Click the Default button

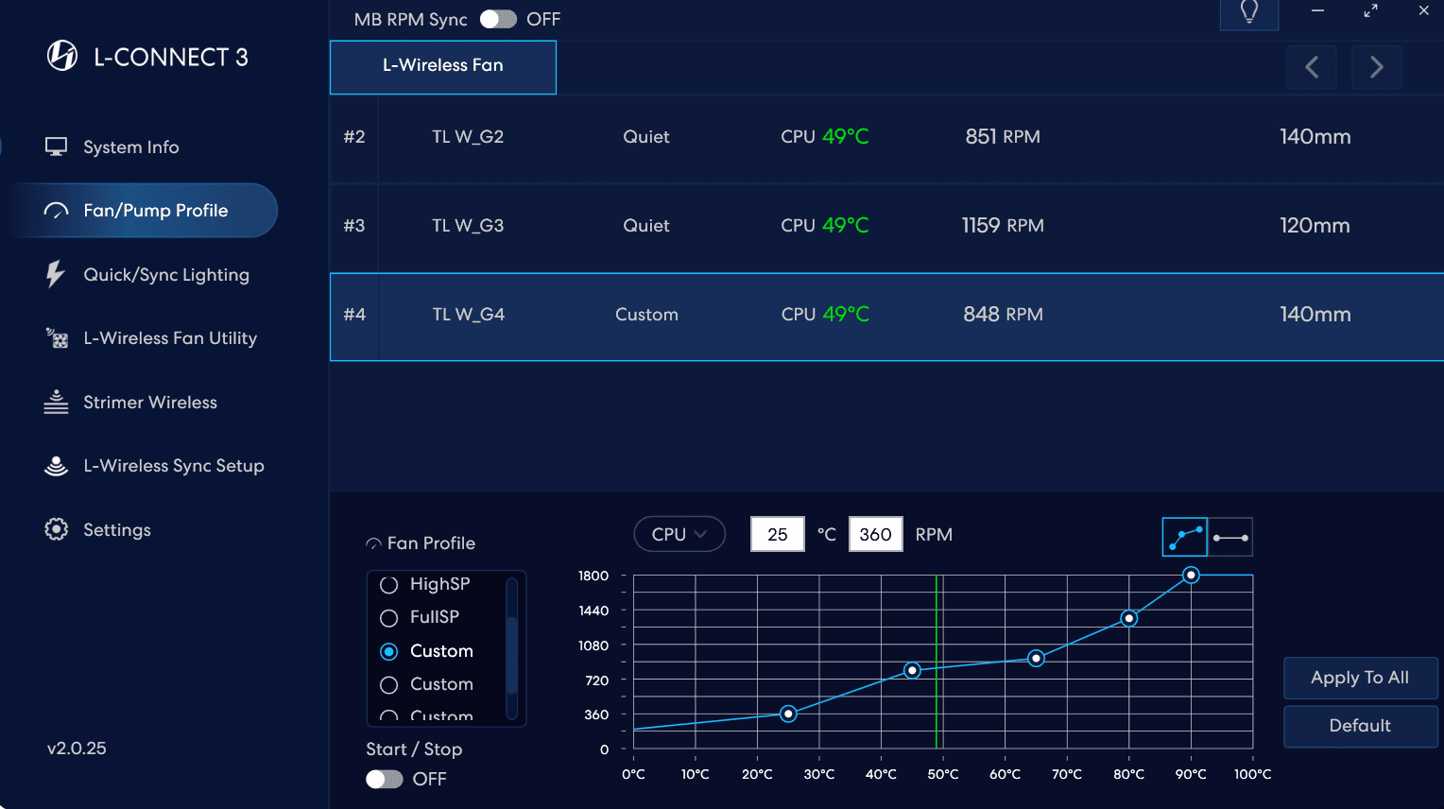pyautogui.click(x=1360, y=726)
